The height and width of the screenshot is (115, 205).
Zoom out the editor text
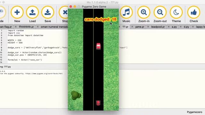160,14
